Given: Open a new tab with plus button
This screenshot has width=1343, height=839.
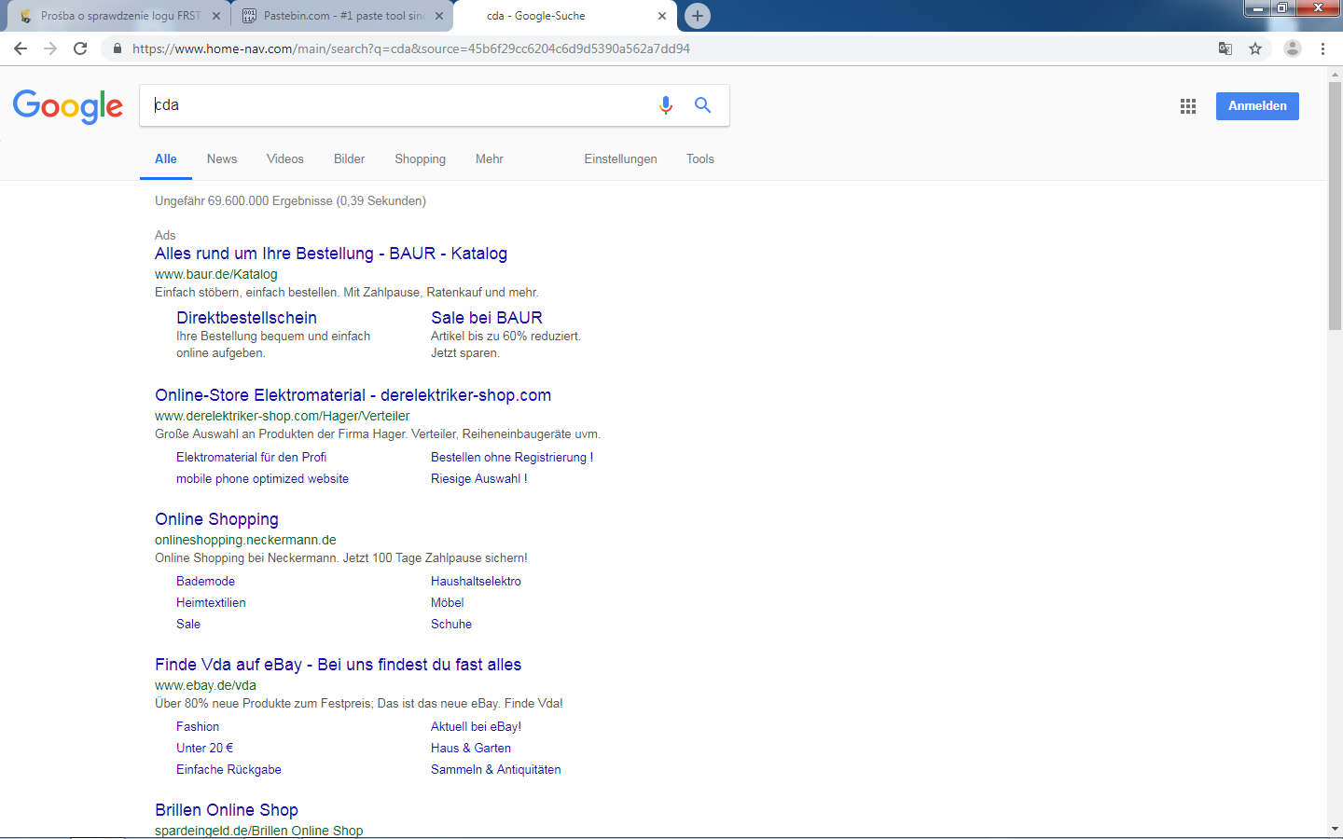Looking at the screenshot, I should [x=697, y=16].
